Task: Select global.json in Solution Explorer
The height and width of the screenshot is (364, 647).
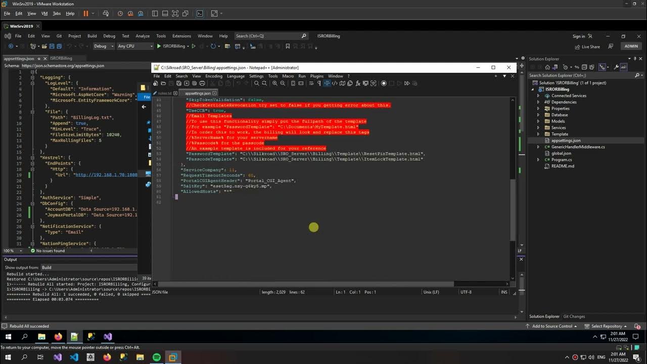Action: [561, 153]
